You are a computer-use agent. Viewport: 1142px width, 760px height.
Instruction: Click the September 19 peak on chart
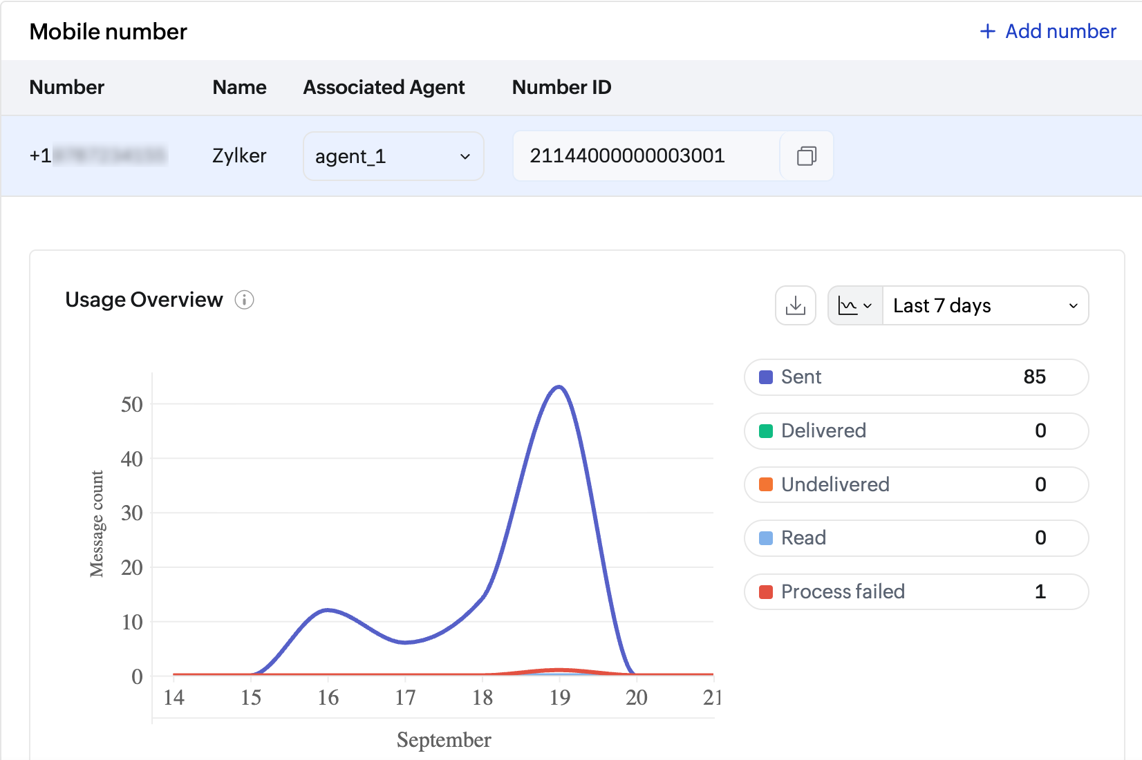coord(559,387)
